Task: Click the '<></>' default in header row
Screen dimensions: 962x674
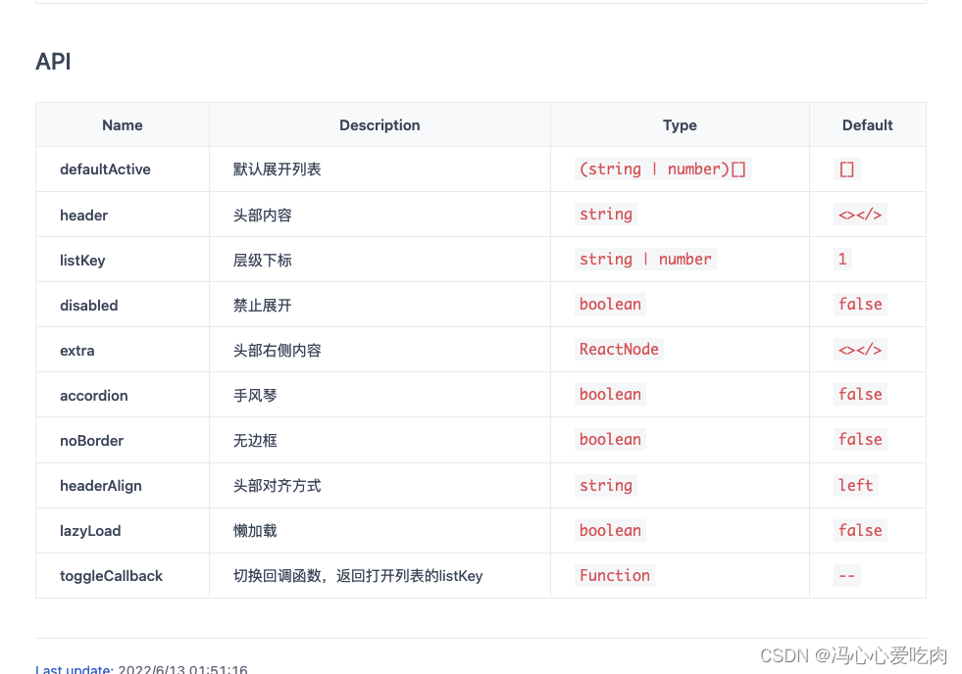Action: point(860,215)
